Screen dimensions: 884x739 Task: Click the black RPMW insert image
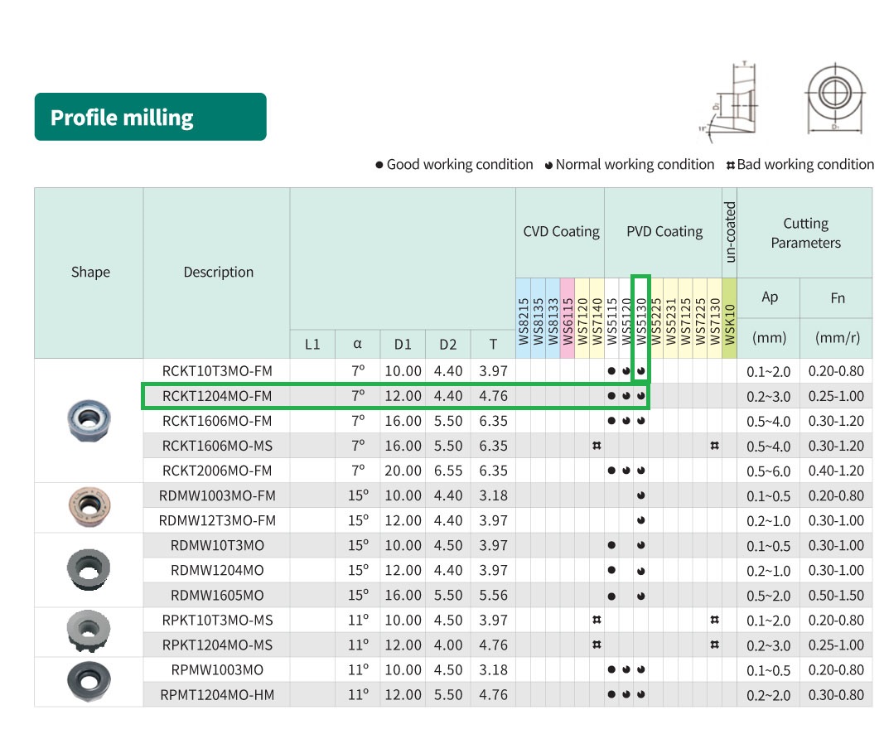tap(89, 681)
